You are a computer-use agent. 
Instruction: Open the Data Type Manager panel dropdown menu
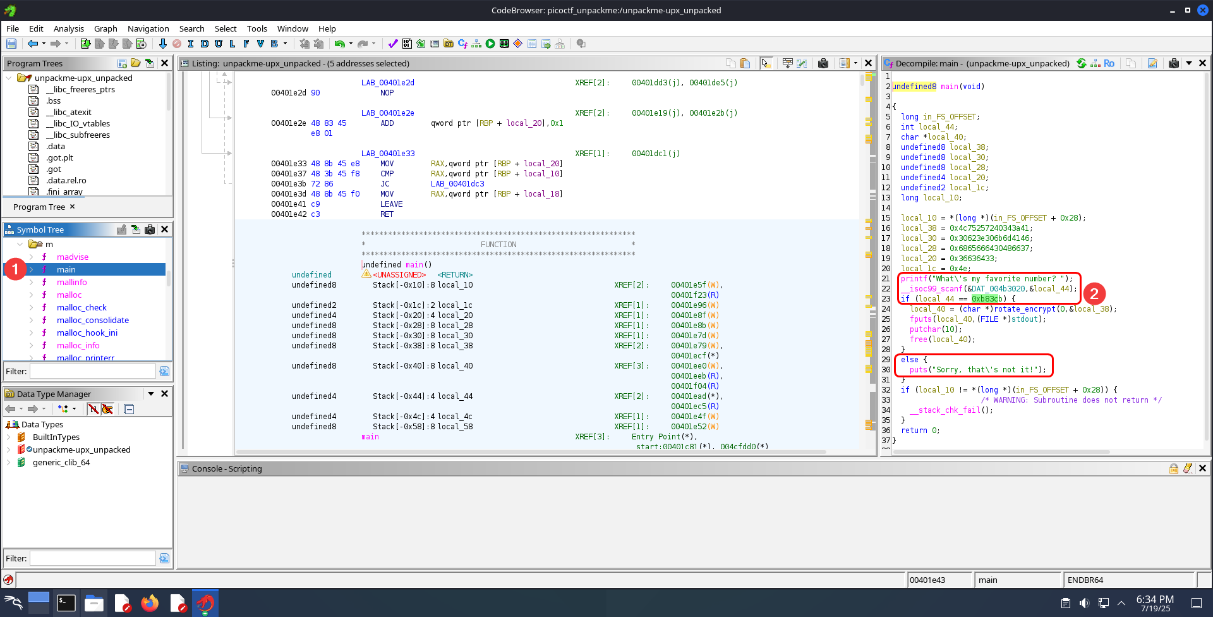151,394
